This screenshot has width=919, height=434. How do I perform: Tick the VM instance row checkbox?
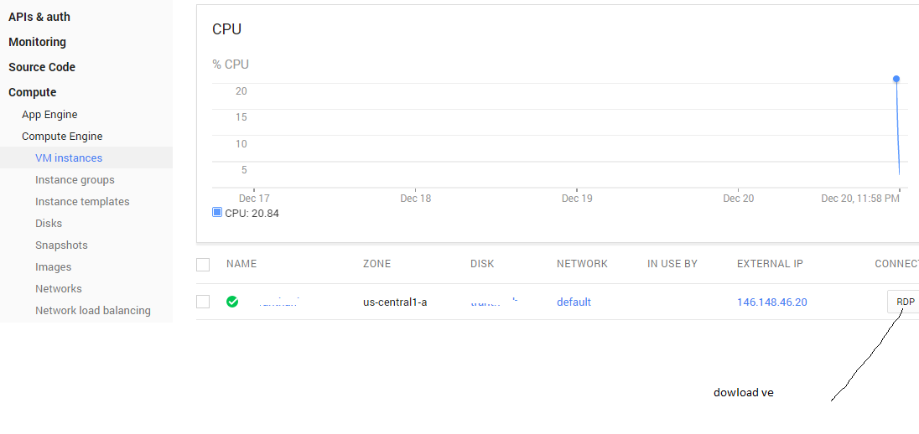pos(203,302)
